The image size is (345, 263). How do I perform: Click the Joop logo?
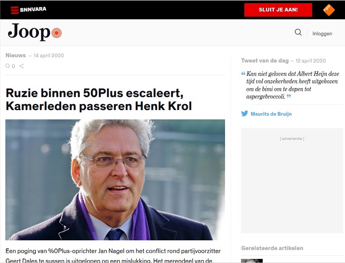35,32
